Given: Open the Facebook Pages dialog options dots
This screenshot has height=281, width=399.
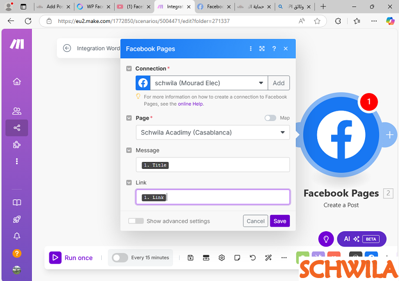Looking at the screenshot, I should [x=251, y=48].
